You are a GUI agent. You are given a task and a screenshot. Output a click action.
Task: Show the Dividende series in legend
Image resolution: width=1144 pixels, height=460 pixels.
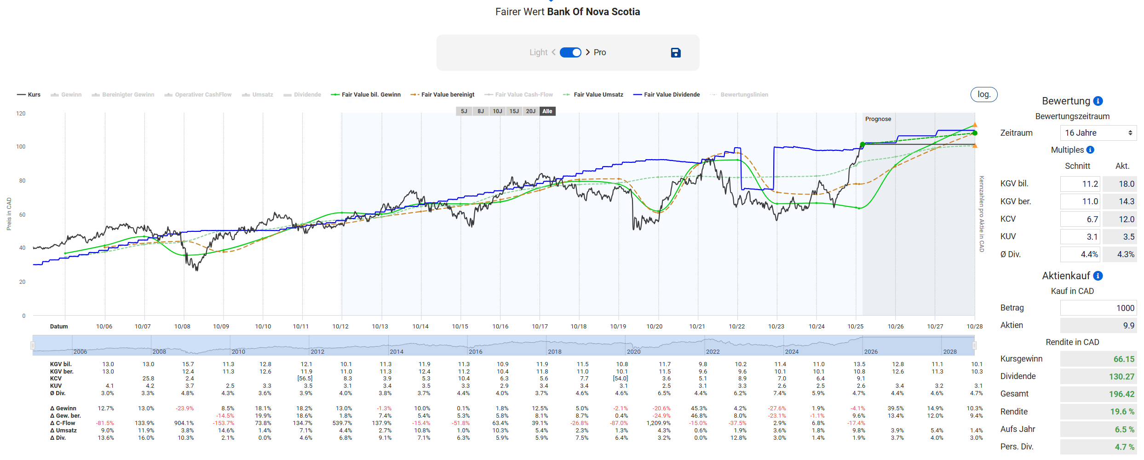click(303, 95)
